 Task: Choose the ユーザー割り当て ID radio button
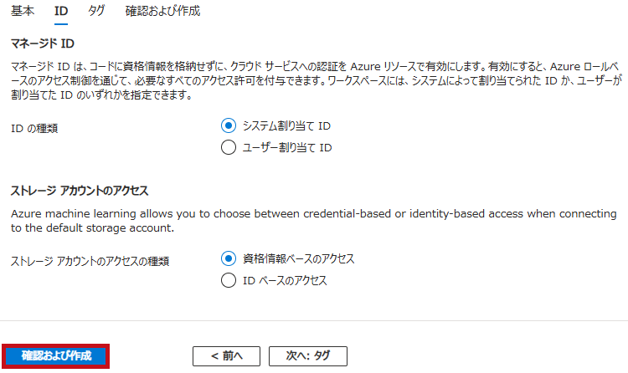pos(229,147)
